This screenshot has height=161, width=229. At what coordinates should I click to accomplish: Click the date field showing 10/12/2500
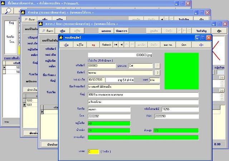(x=96, y=79)
